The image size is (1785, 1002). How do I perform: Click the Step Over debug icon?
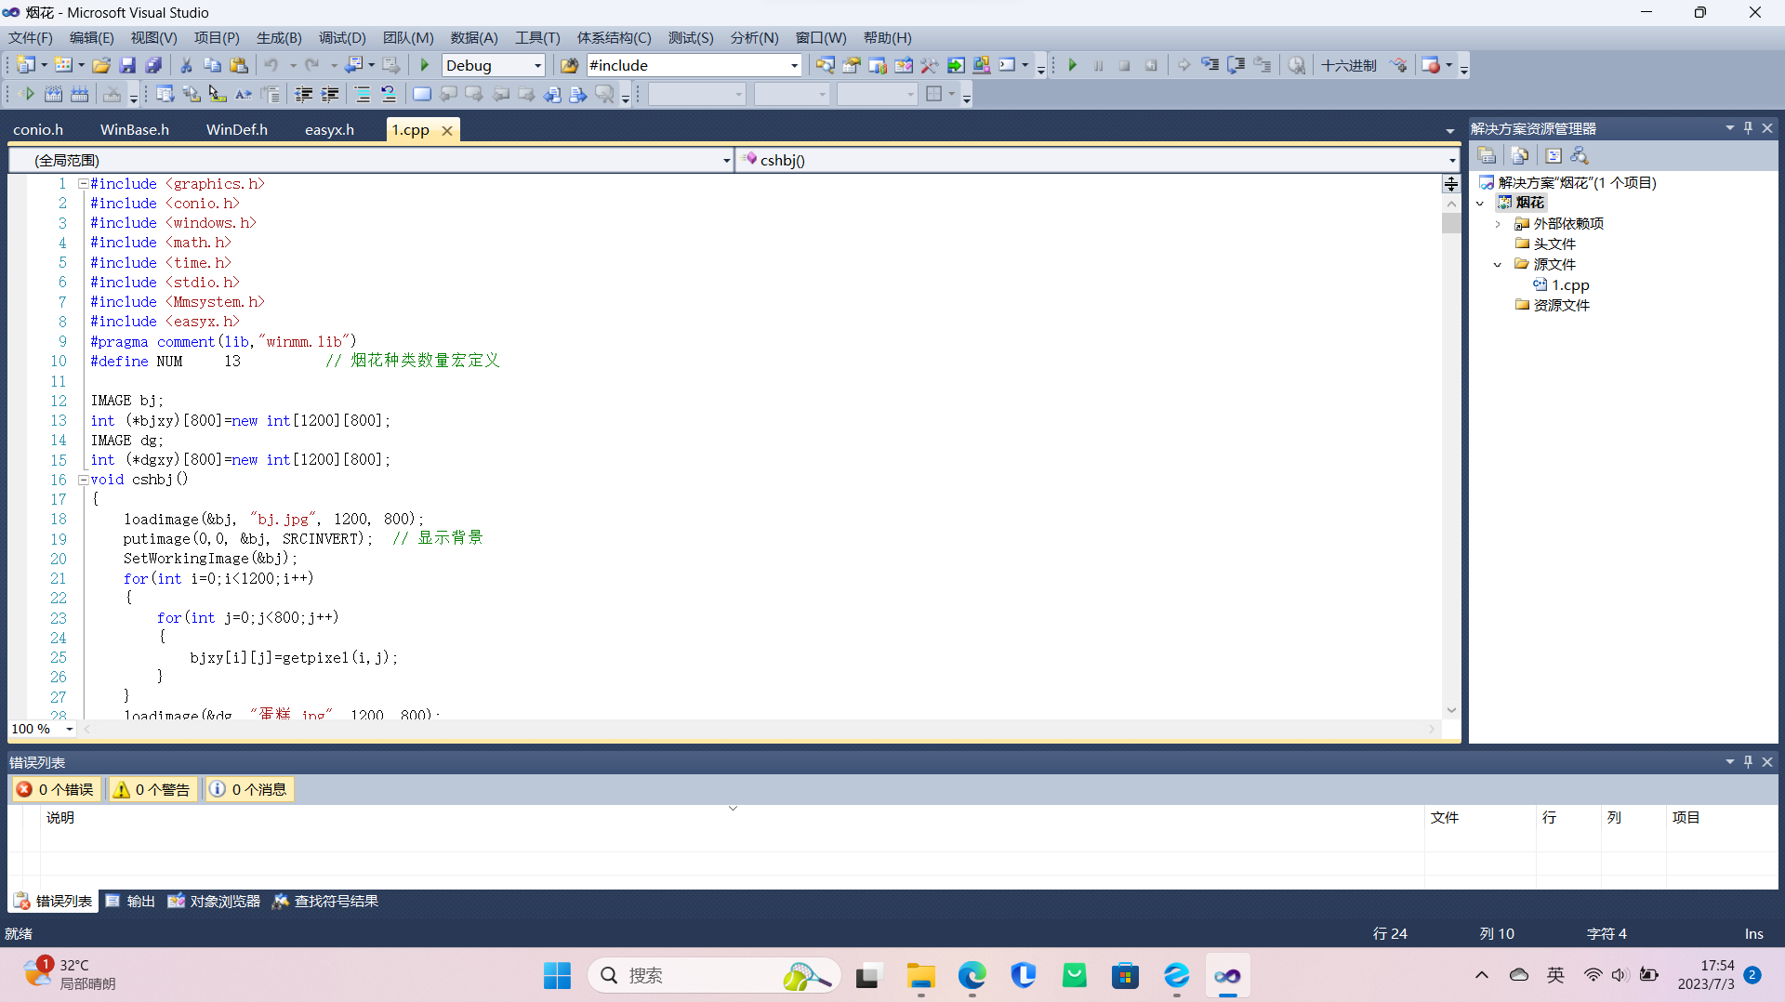point(1236,65)
